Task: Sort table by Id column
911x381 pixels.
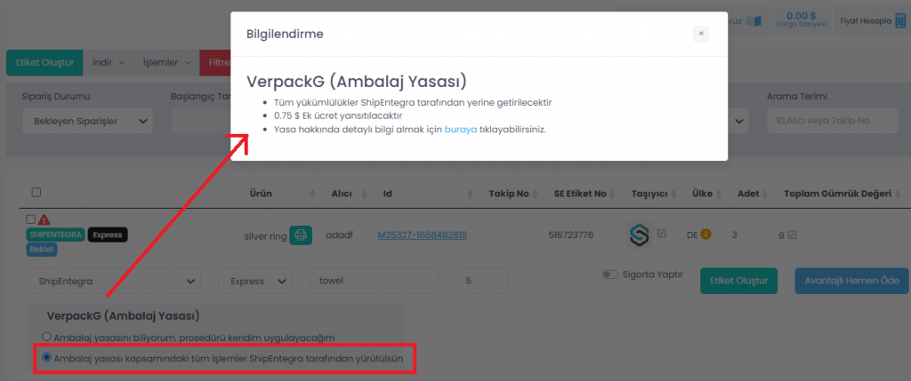Action: coord(388,194)
